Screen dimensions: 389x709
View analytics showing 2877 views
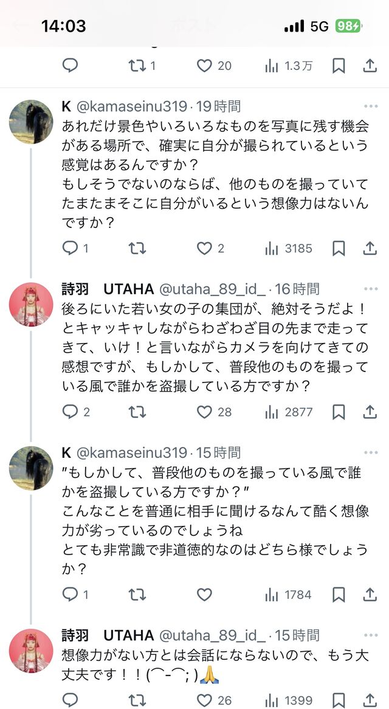[x=289, y=412]
